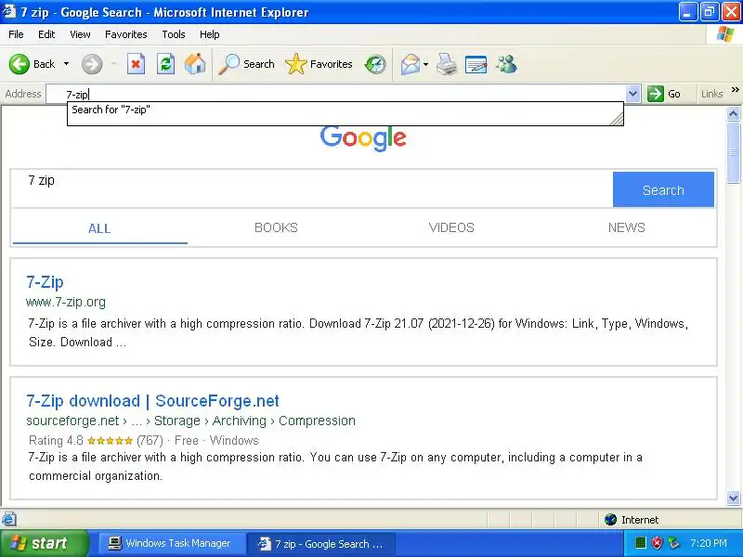
Task: Open the History clock icon
Action: click(375, 64)
